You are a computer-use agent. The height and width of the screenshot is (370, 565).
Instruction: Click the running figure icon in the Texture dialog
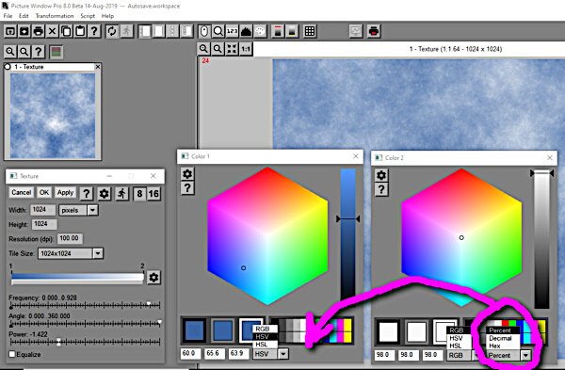pyautogui.click(x=121, y=193)
